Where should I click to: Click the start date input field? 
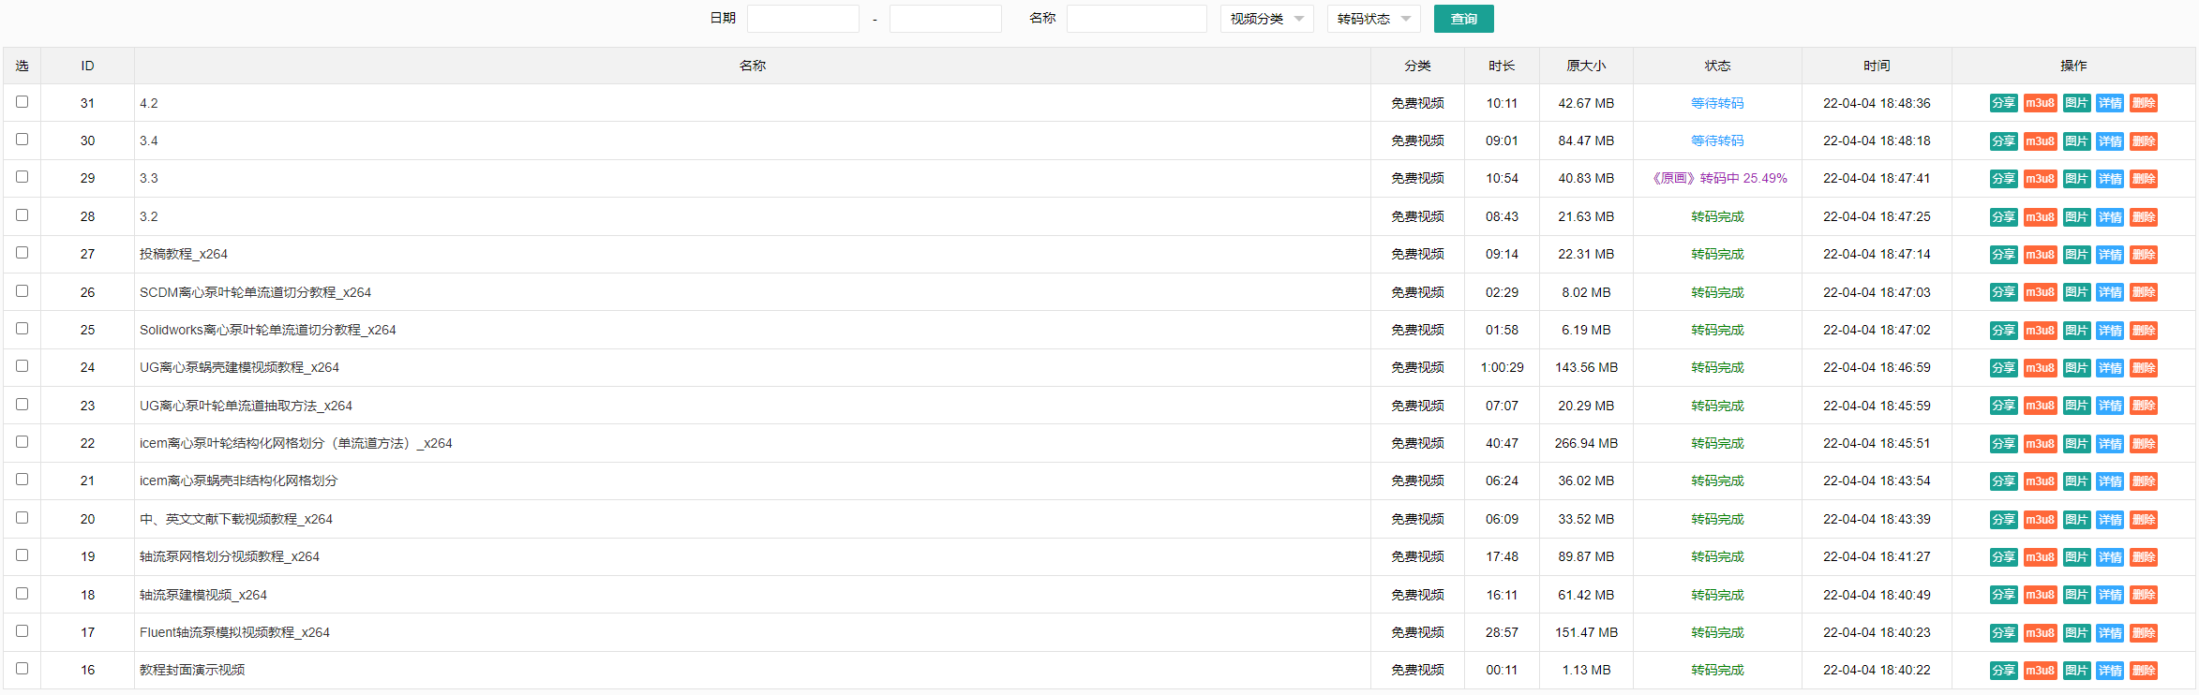point(802,19)
